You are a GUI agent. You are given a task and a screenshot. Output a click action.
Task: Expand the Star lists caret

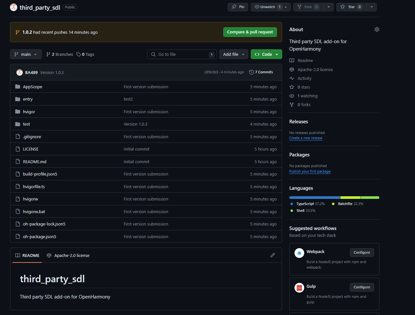[x=372, y=7]
